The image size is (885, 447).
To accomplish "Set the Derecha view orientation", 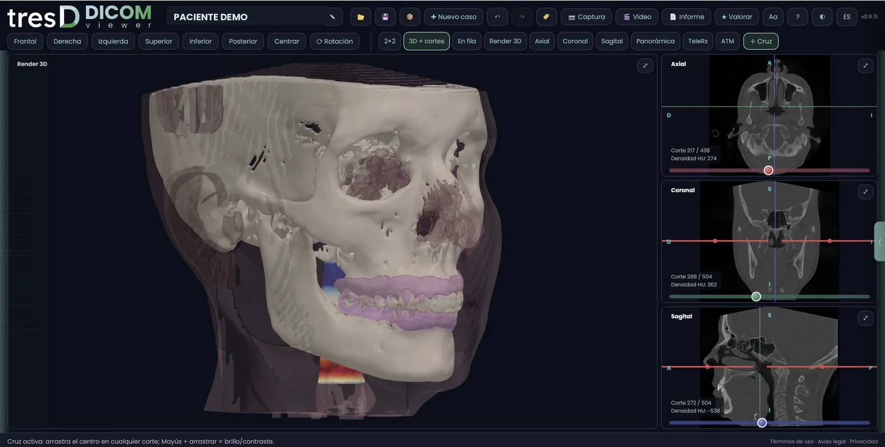I will pos(67,41).
